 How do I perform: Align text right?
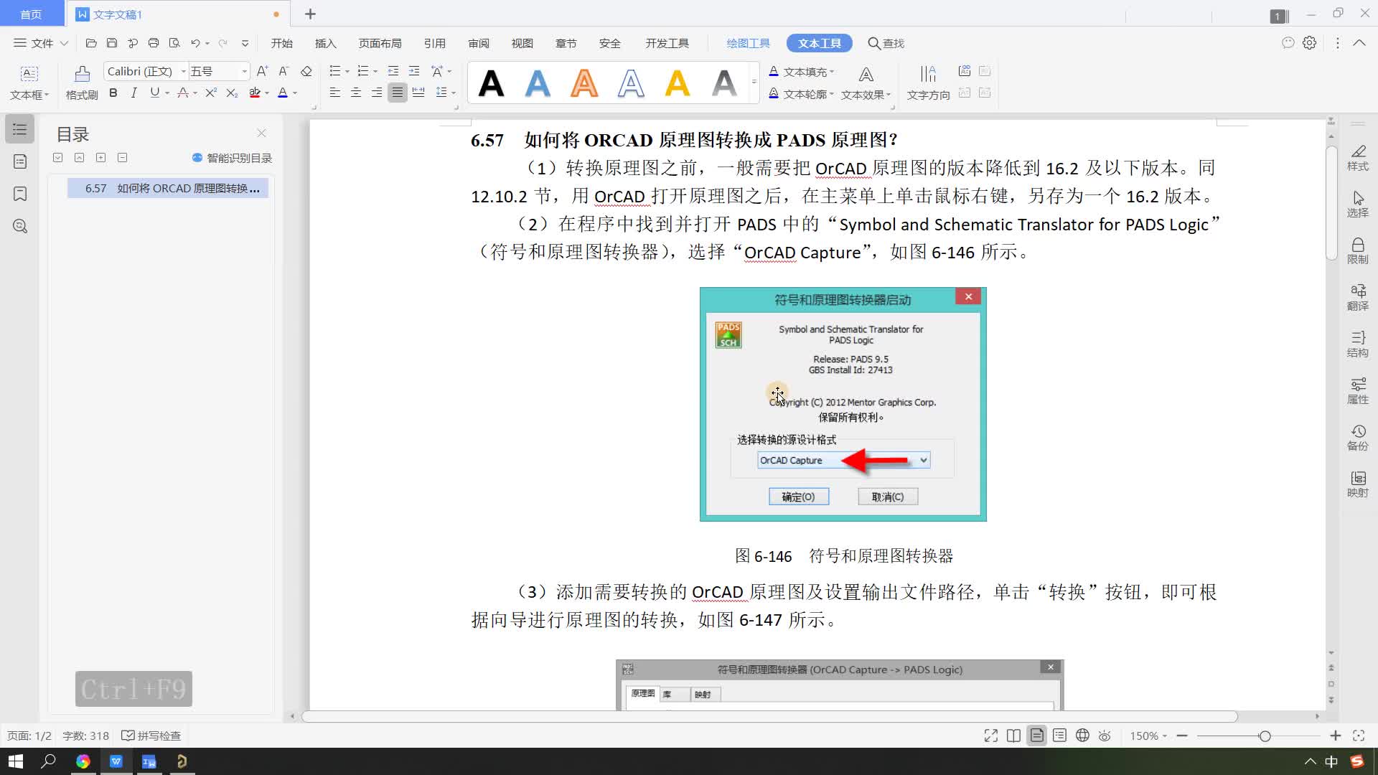click(x=376, y=93)
